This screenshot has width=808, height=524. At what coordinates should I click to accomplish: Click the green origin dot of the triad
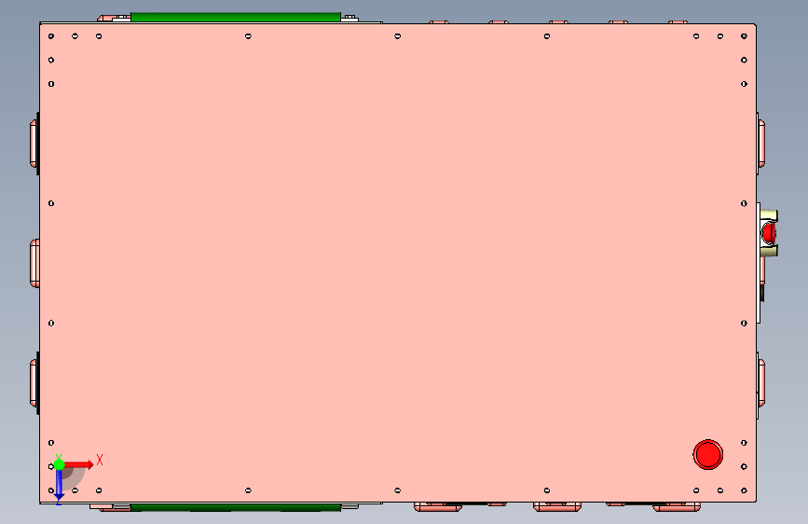[59, 464]
